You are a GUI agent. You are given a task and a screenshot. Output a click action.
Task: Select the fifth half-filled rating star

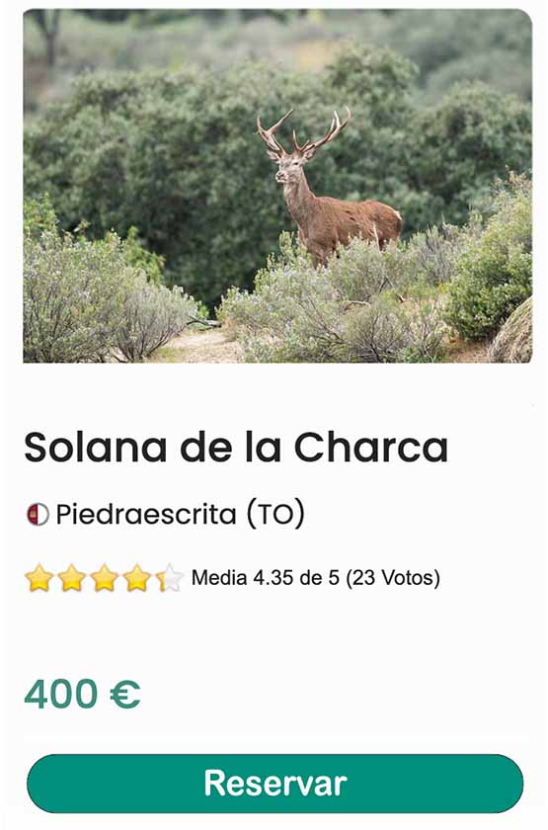(x=170, y=578)
